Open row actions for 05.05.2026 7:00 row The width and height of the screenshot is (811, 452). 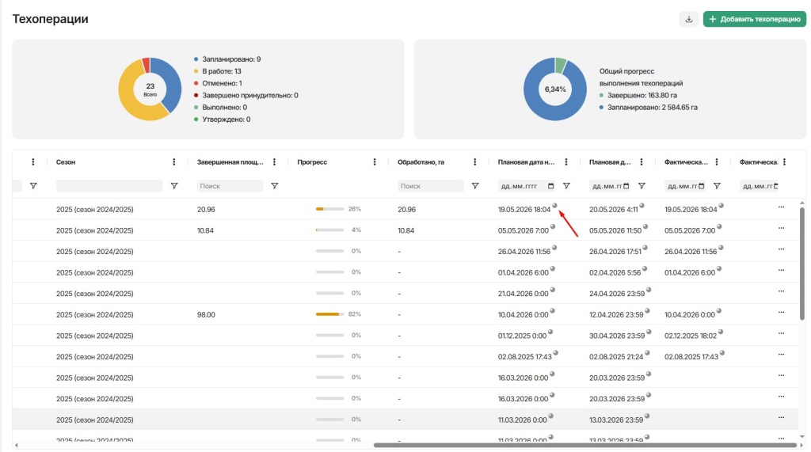coord(781,228)
